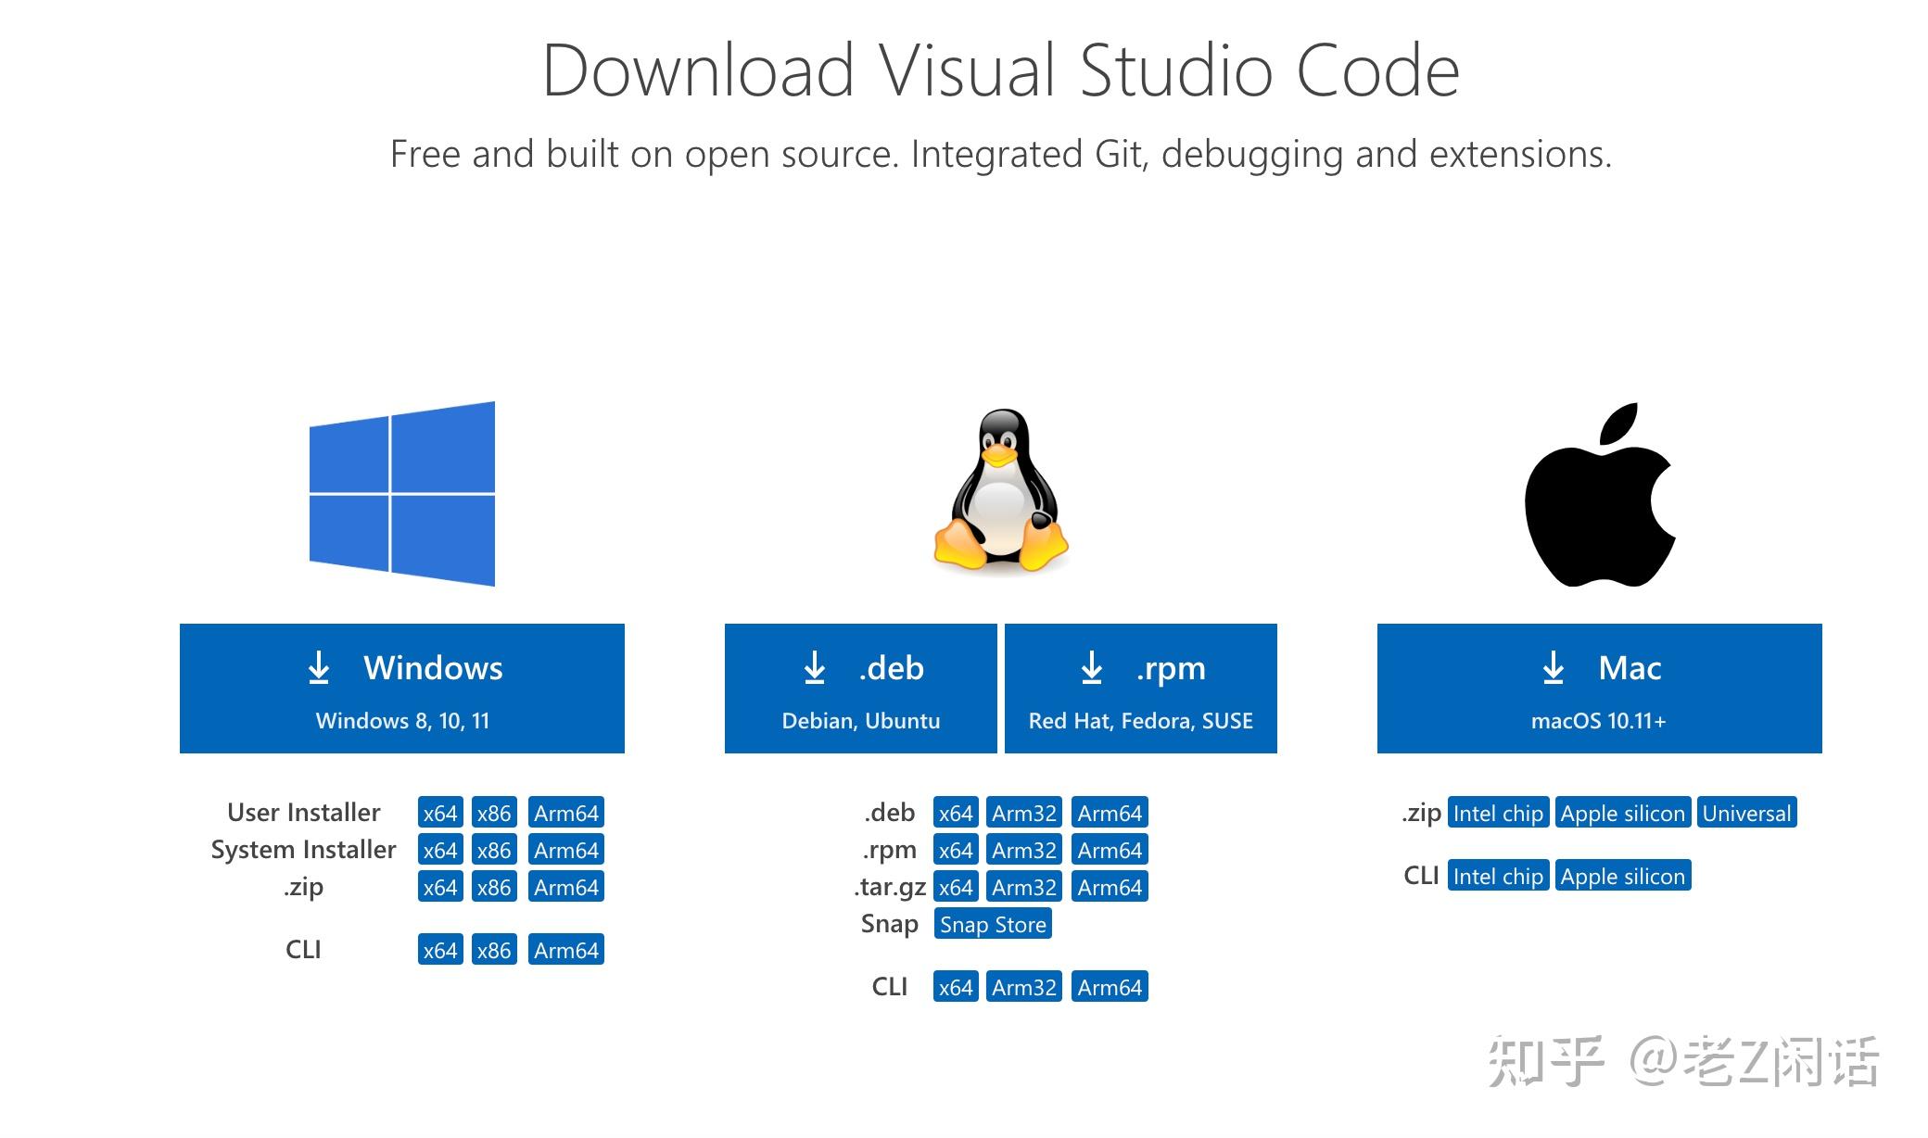Download the .deb package for Debian, Ubuntu

(861, 689)
